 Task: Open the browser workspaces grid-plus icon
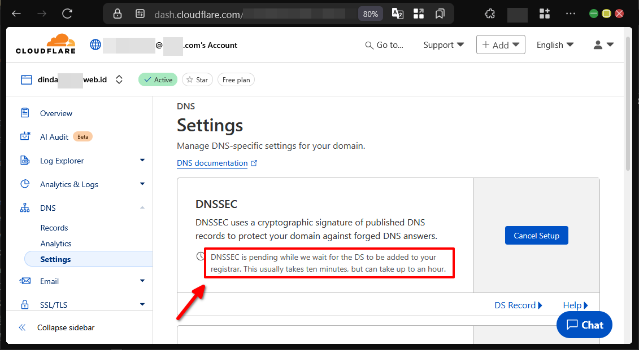coord(545,14)
